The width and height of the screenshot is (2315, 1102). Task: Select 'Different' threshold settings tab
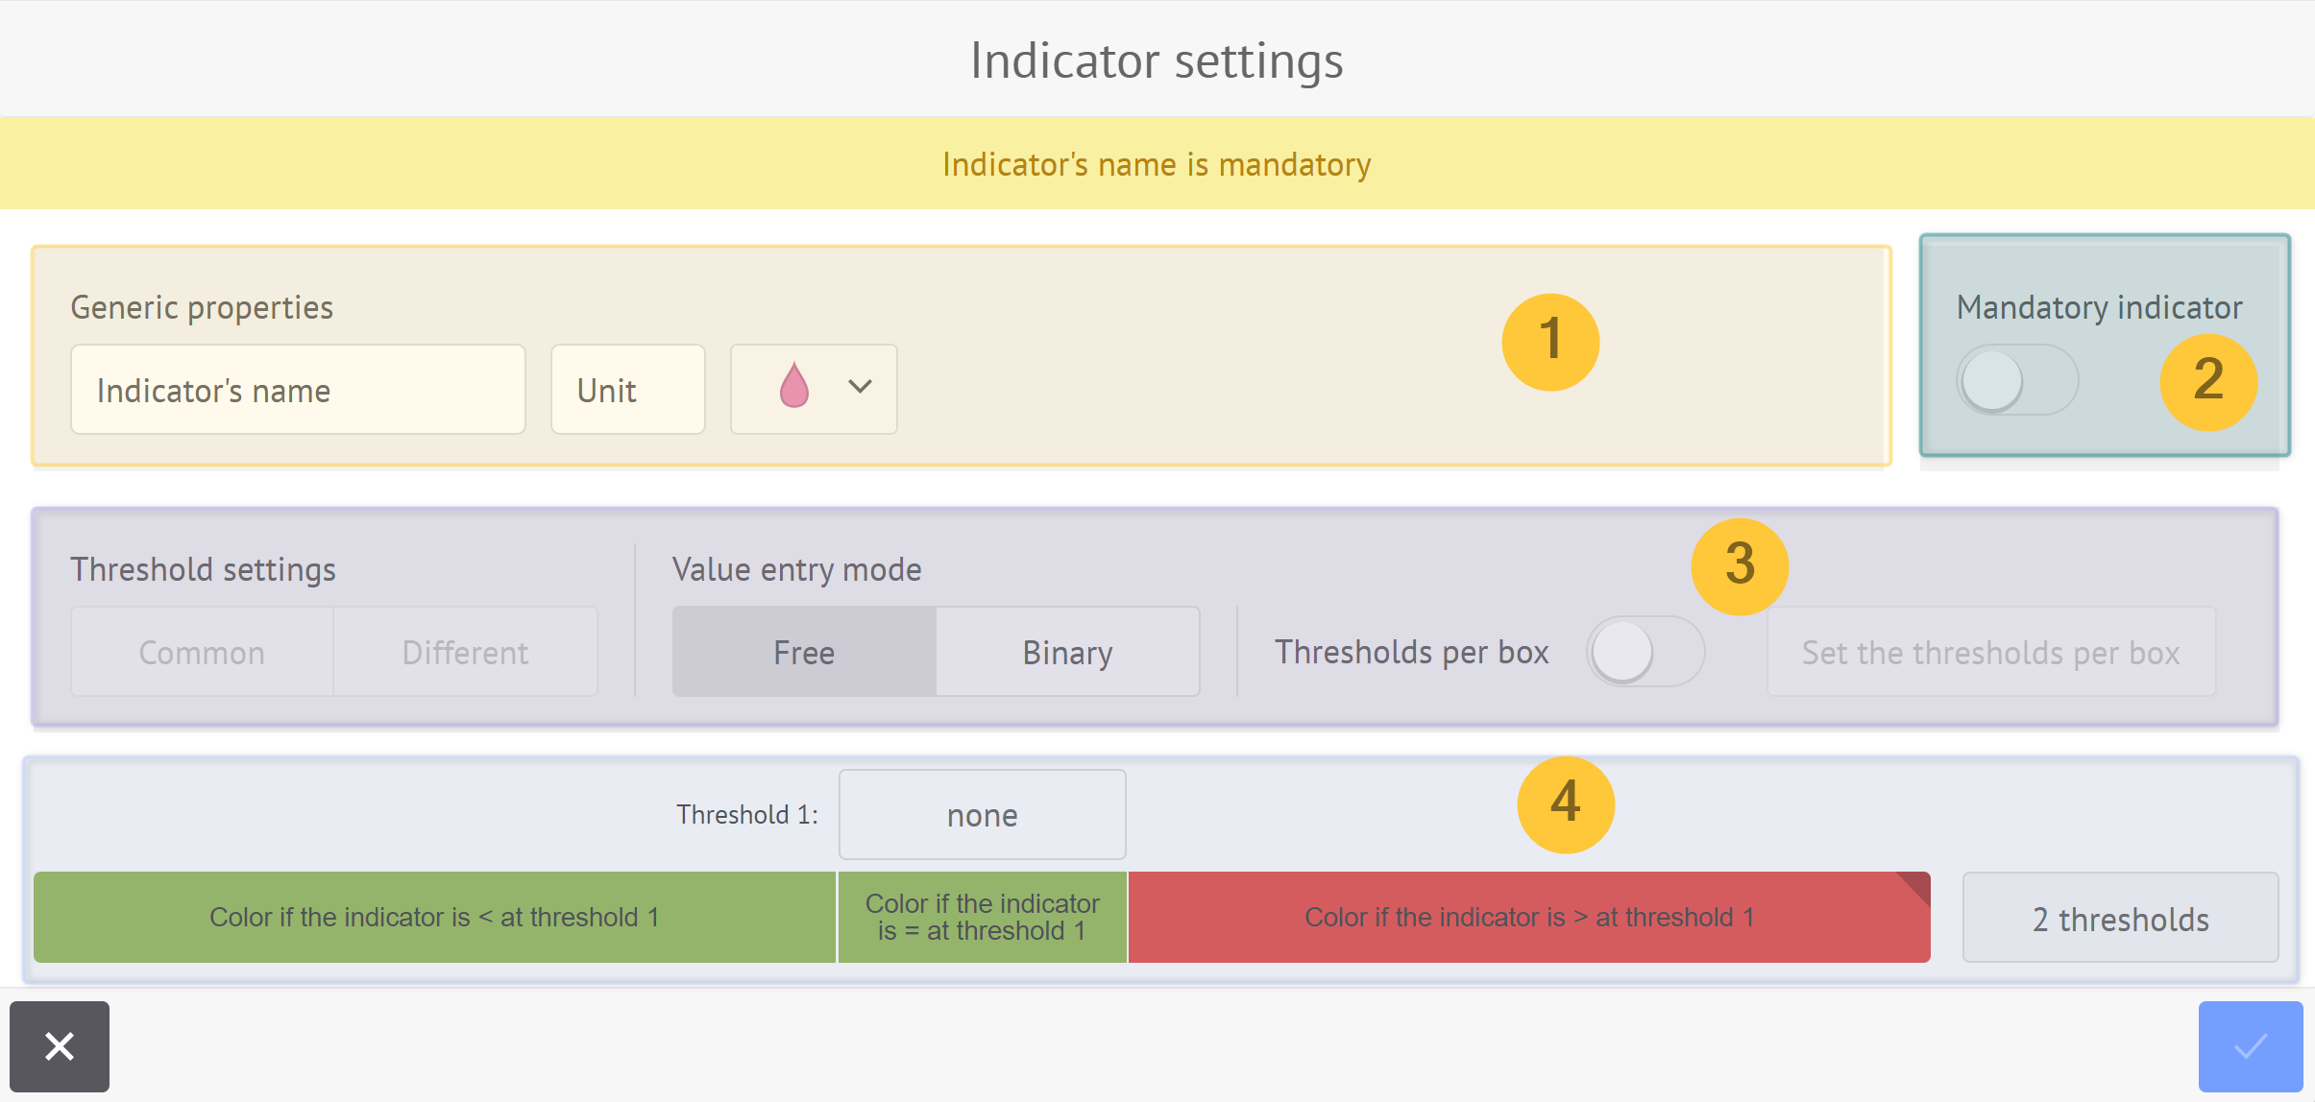(465, 649)
